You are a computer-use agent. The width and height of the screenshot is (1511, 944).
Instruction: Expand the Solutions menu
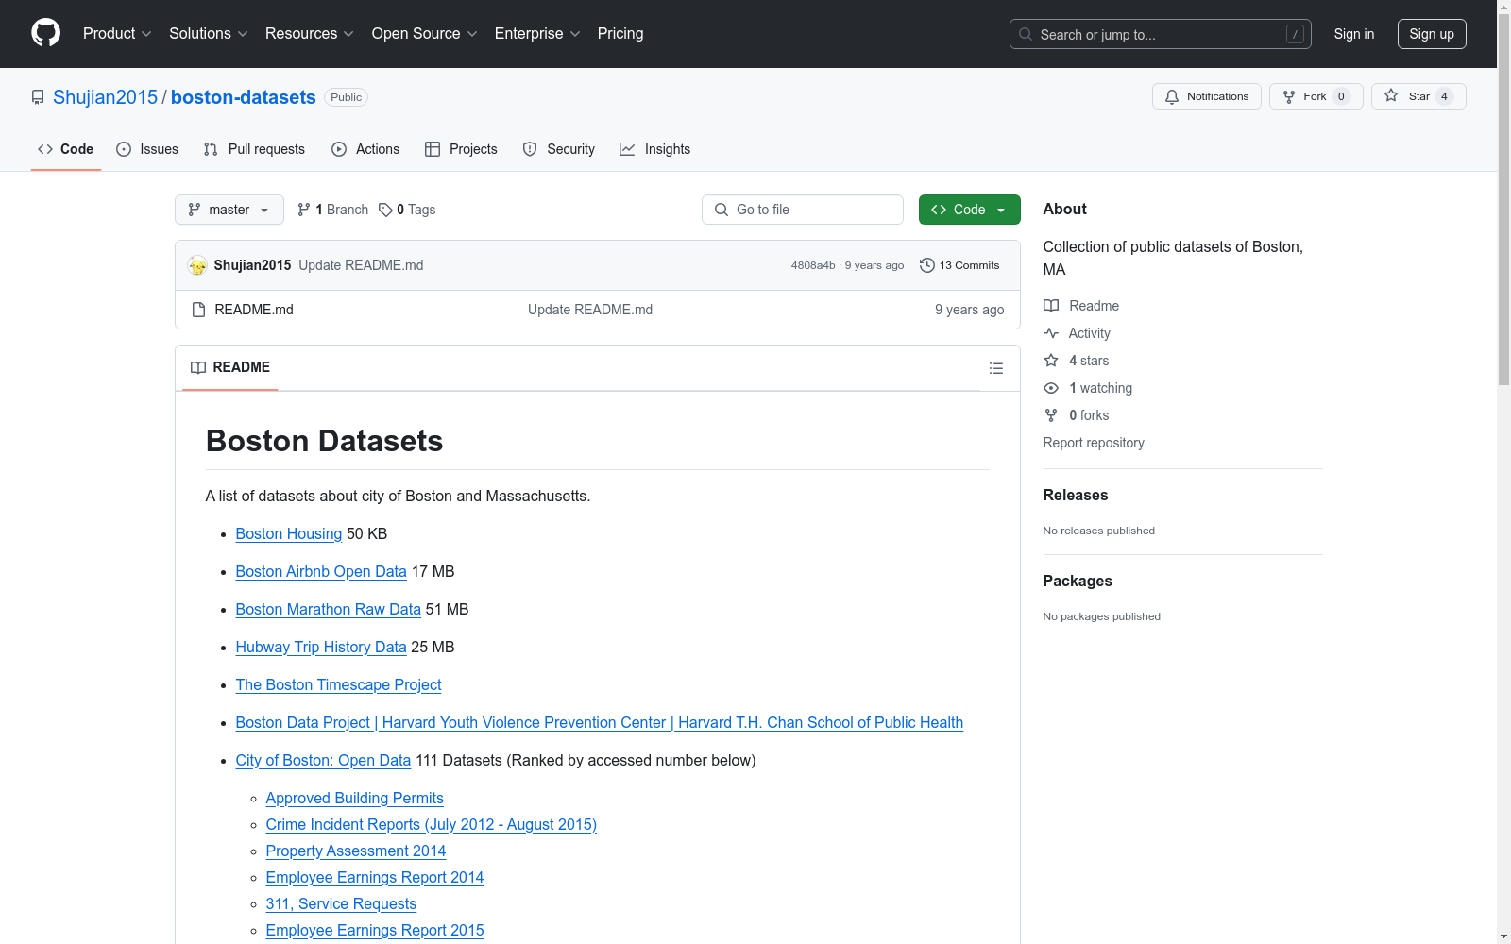[x=209, y=33]
